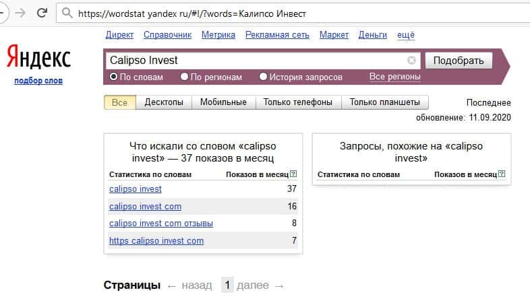This screenshot has height=307, width=530.
Task: Open help icon in similar queries panel
Action: tap(502, 174)
